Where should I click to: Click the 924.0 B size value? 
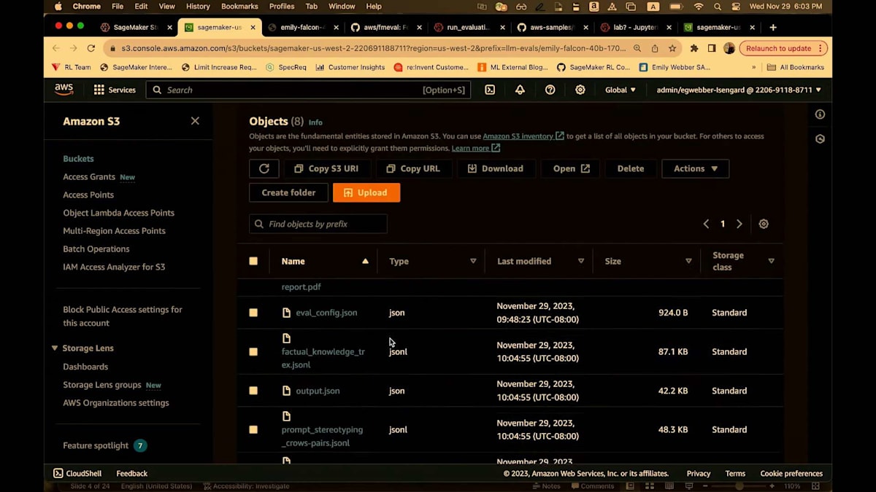point(673,313)
